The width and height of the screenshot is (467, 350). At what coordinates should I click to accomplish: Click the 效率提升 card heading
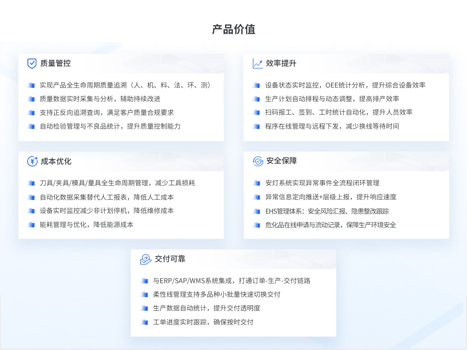(x=281, y=64)
